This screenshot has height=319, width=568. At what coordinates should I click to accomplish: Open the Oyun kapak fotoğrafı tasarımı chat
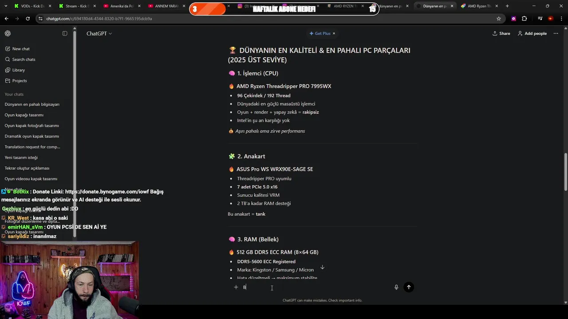click(x=32, y=126)
